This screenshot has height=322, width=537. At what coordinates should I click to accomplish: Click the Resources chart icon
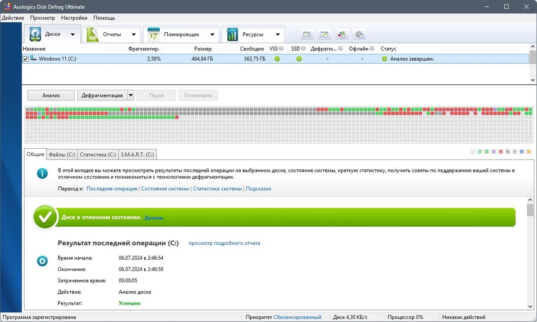click(x=232, y=34)
